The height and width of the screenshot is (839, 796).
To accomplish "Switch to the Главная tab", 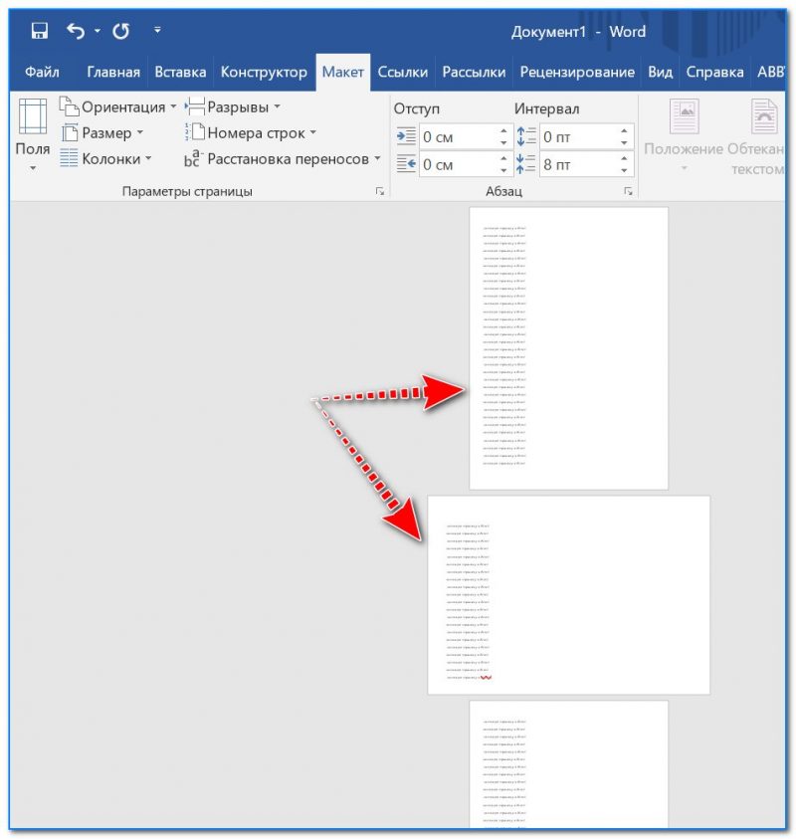I will point(114,72).
